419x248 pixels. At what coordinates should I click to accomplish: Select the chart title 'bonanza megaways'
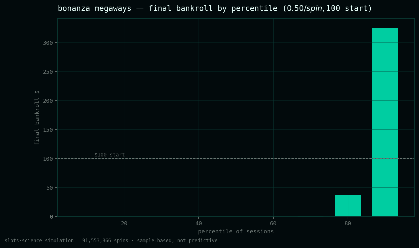click(x=94, y=9)
